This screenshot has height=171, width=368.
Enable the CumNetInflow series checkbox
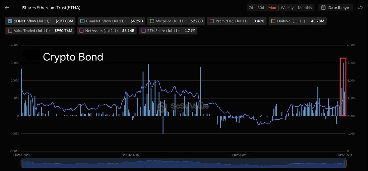click(82, 21)
